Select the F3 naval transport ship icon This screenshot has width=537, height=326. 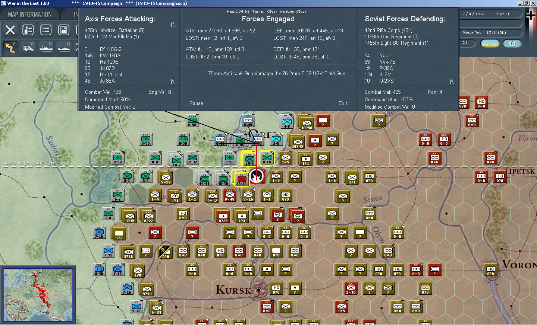pos(46,48)
